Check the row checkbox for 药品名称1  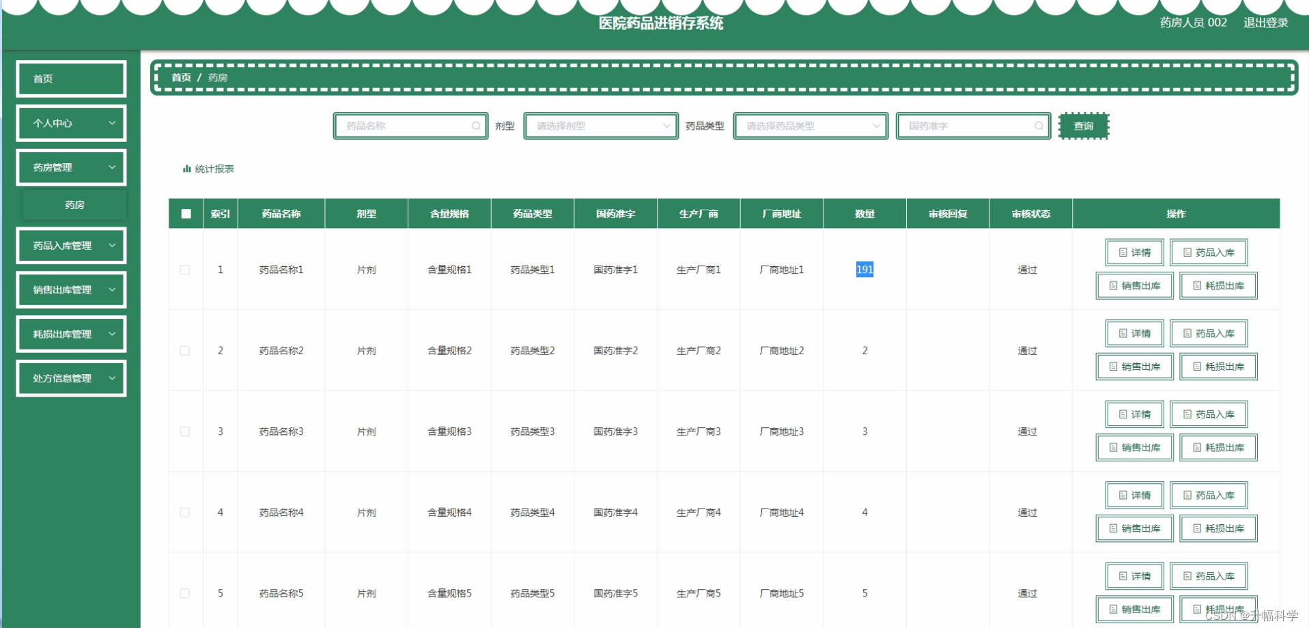pos(185,269)
